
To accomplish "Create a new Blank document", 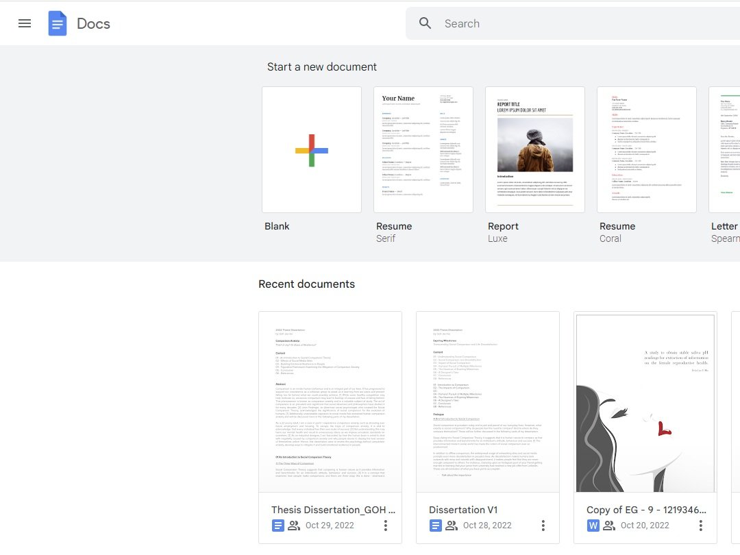I will click(312, 149).
